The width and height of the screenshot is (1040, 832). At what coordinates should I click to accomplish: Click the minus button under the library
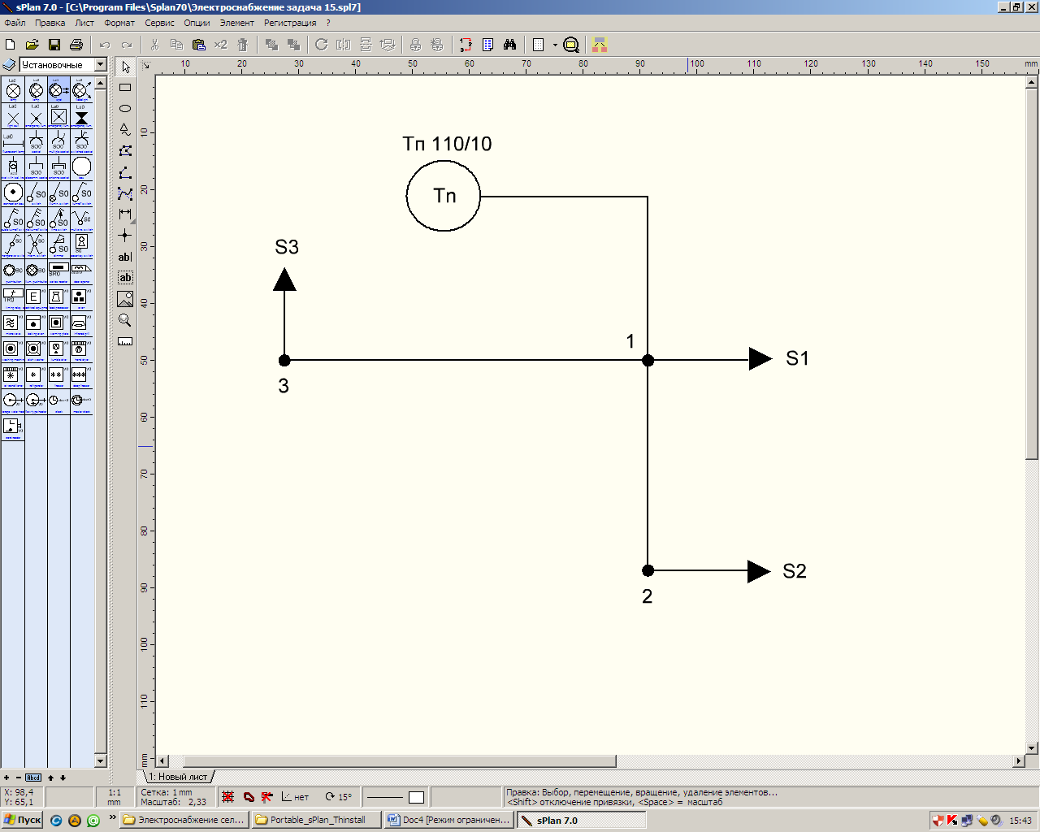pos(19,778)
